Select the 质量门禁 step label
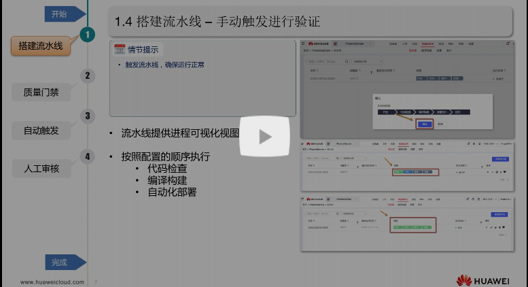Screen dimensions: 528x287 pos(41,92)
